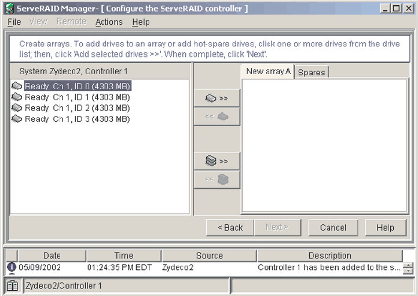Click the Remove selected drive << button
Image resolution: width=418 pixels, height=296 pixels.
click(x=217, y=116)
